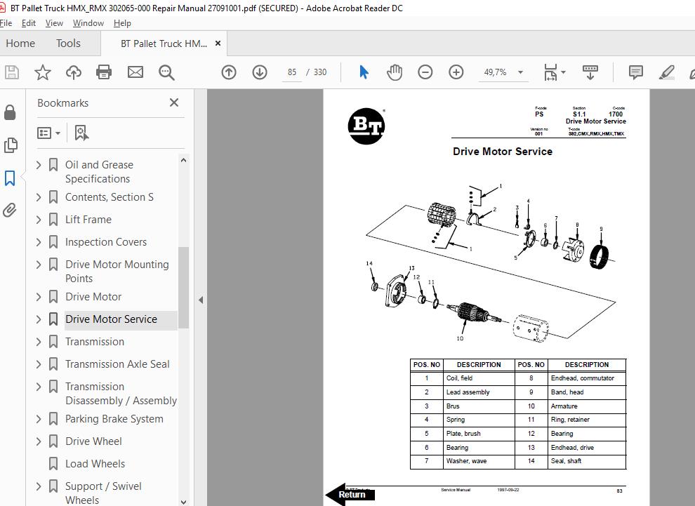This screenshot has width=695, height=506.
Task: Select the BT Pallet Truck document tab
Action: click(164, 44)
